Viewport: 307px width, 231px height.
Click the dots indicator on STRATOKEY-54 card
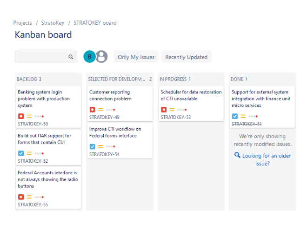(111, 146)
